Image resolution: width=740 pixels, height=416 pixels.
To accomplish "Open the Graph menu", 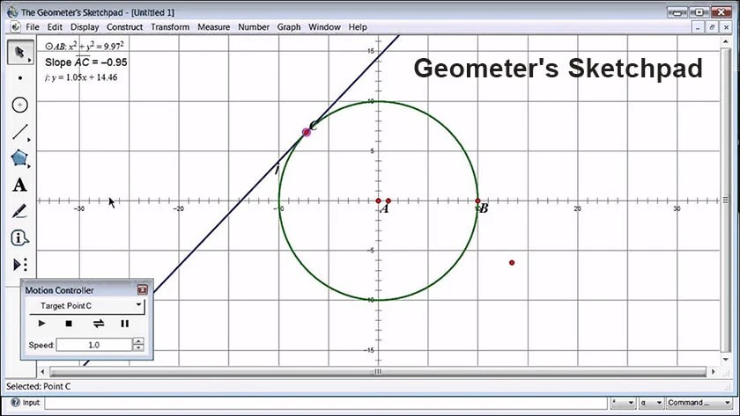I will (289, 27).
